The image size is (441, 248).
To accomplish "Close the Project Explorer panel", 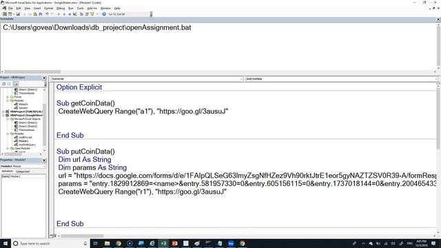I will [x=44, y=78].
